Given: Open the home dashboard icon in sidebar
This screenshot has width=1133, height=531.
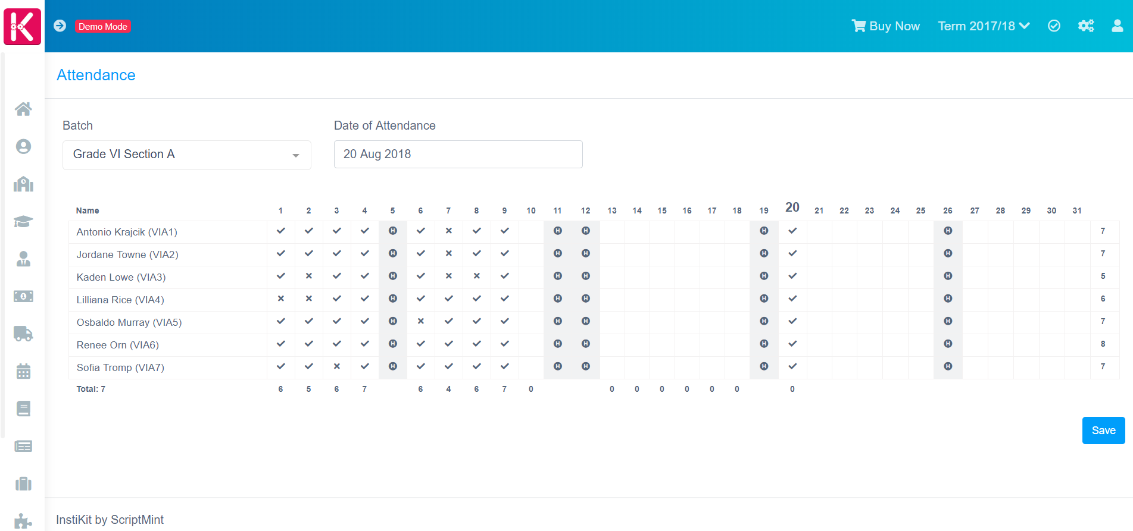Looking at the screenshot, I should (23, 109).
